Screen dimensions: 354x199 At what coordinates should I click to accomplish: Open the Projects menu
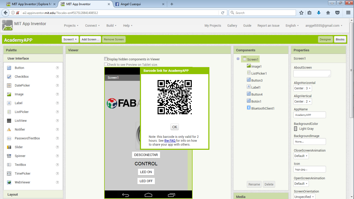coord(71,26)
